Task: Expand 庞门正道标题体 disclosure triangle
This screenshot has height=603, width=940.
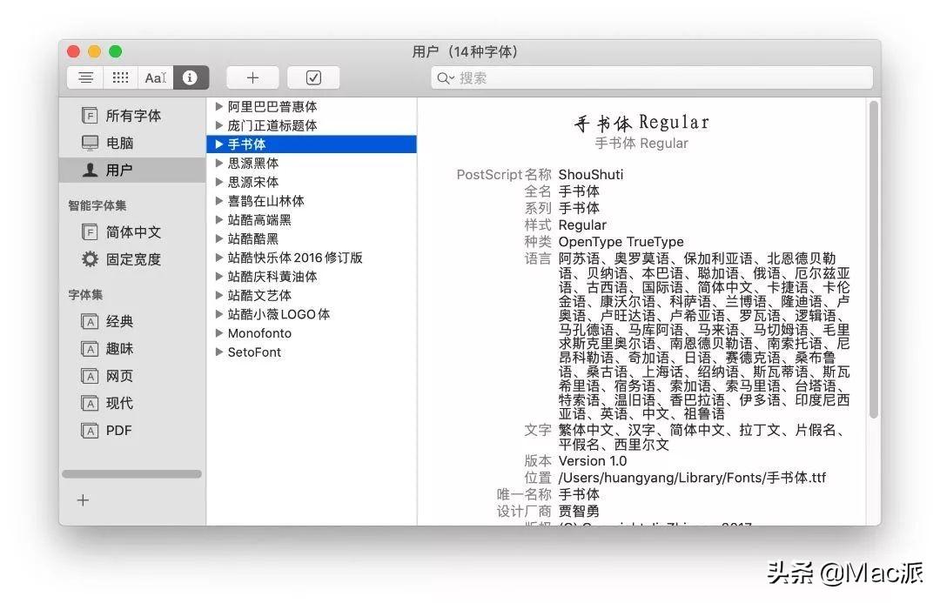Action: coord(218,125)
